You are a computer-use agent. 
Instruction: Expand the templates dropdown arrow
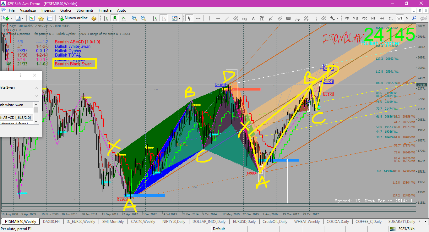coord(179,18)
